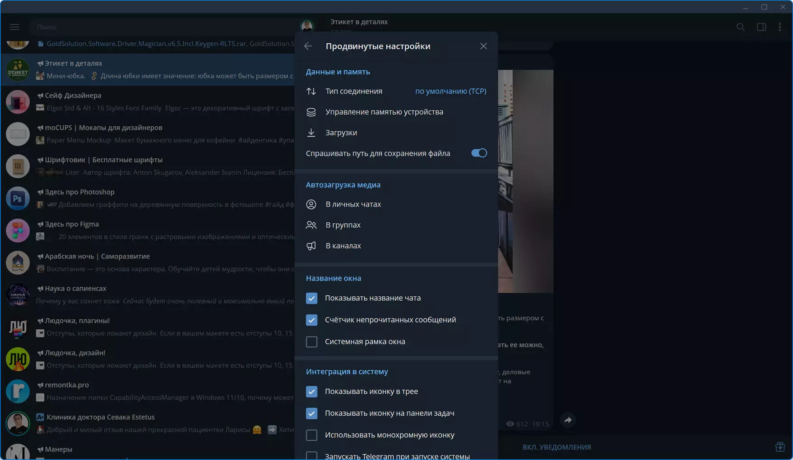Click the search magnifier in chat header

tap(741, 27)
